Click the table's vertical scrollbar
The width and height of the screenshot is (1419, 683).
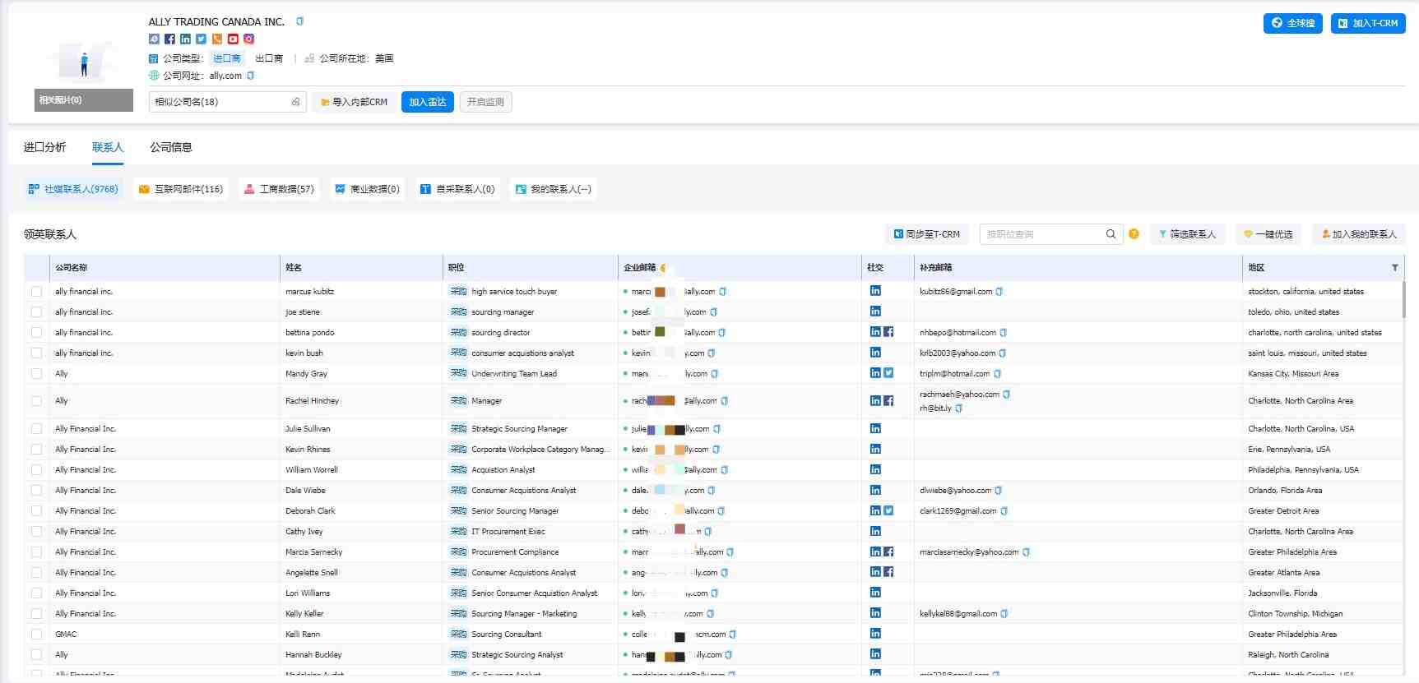point(1403,300)
